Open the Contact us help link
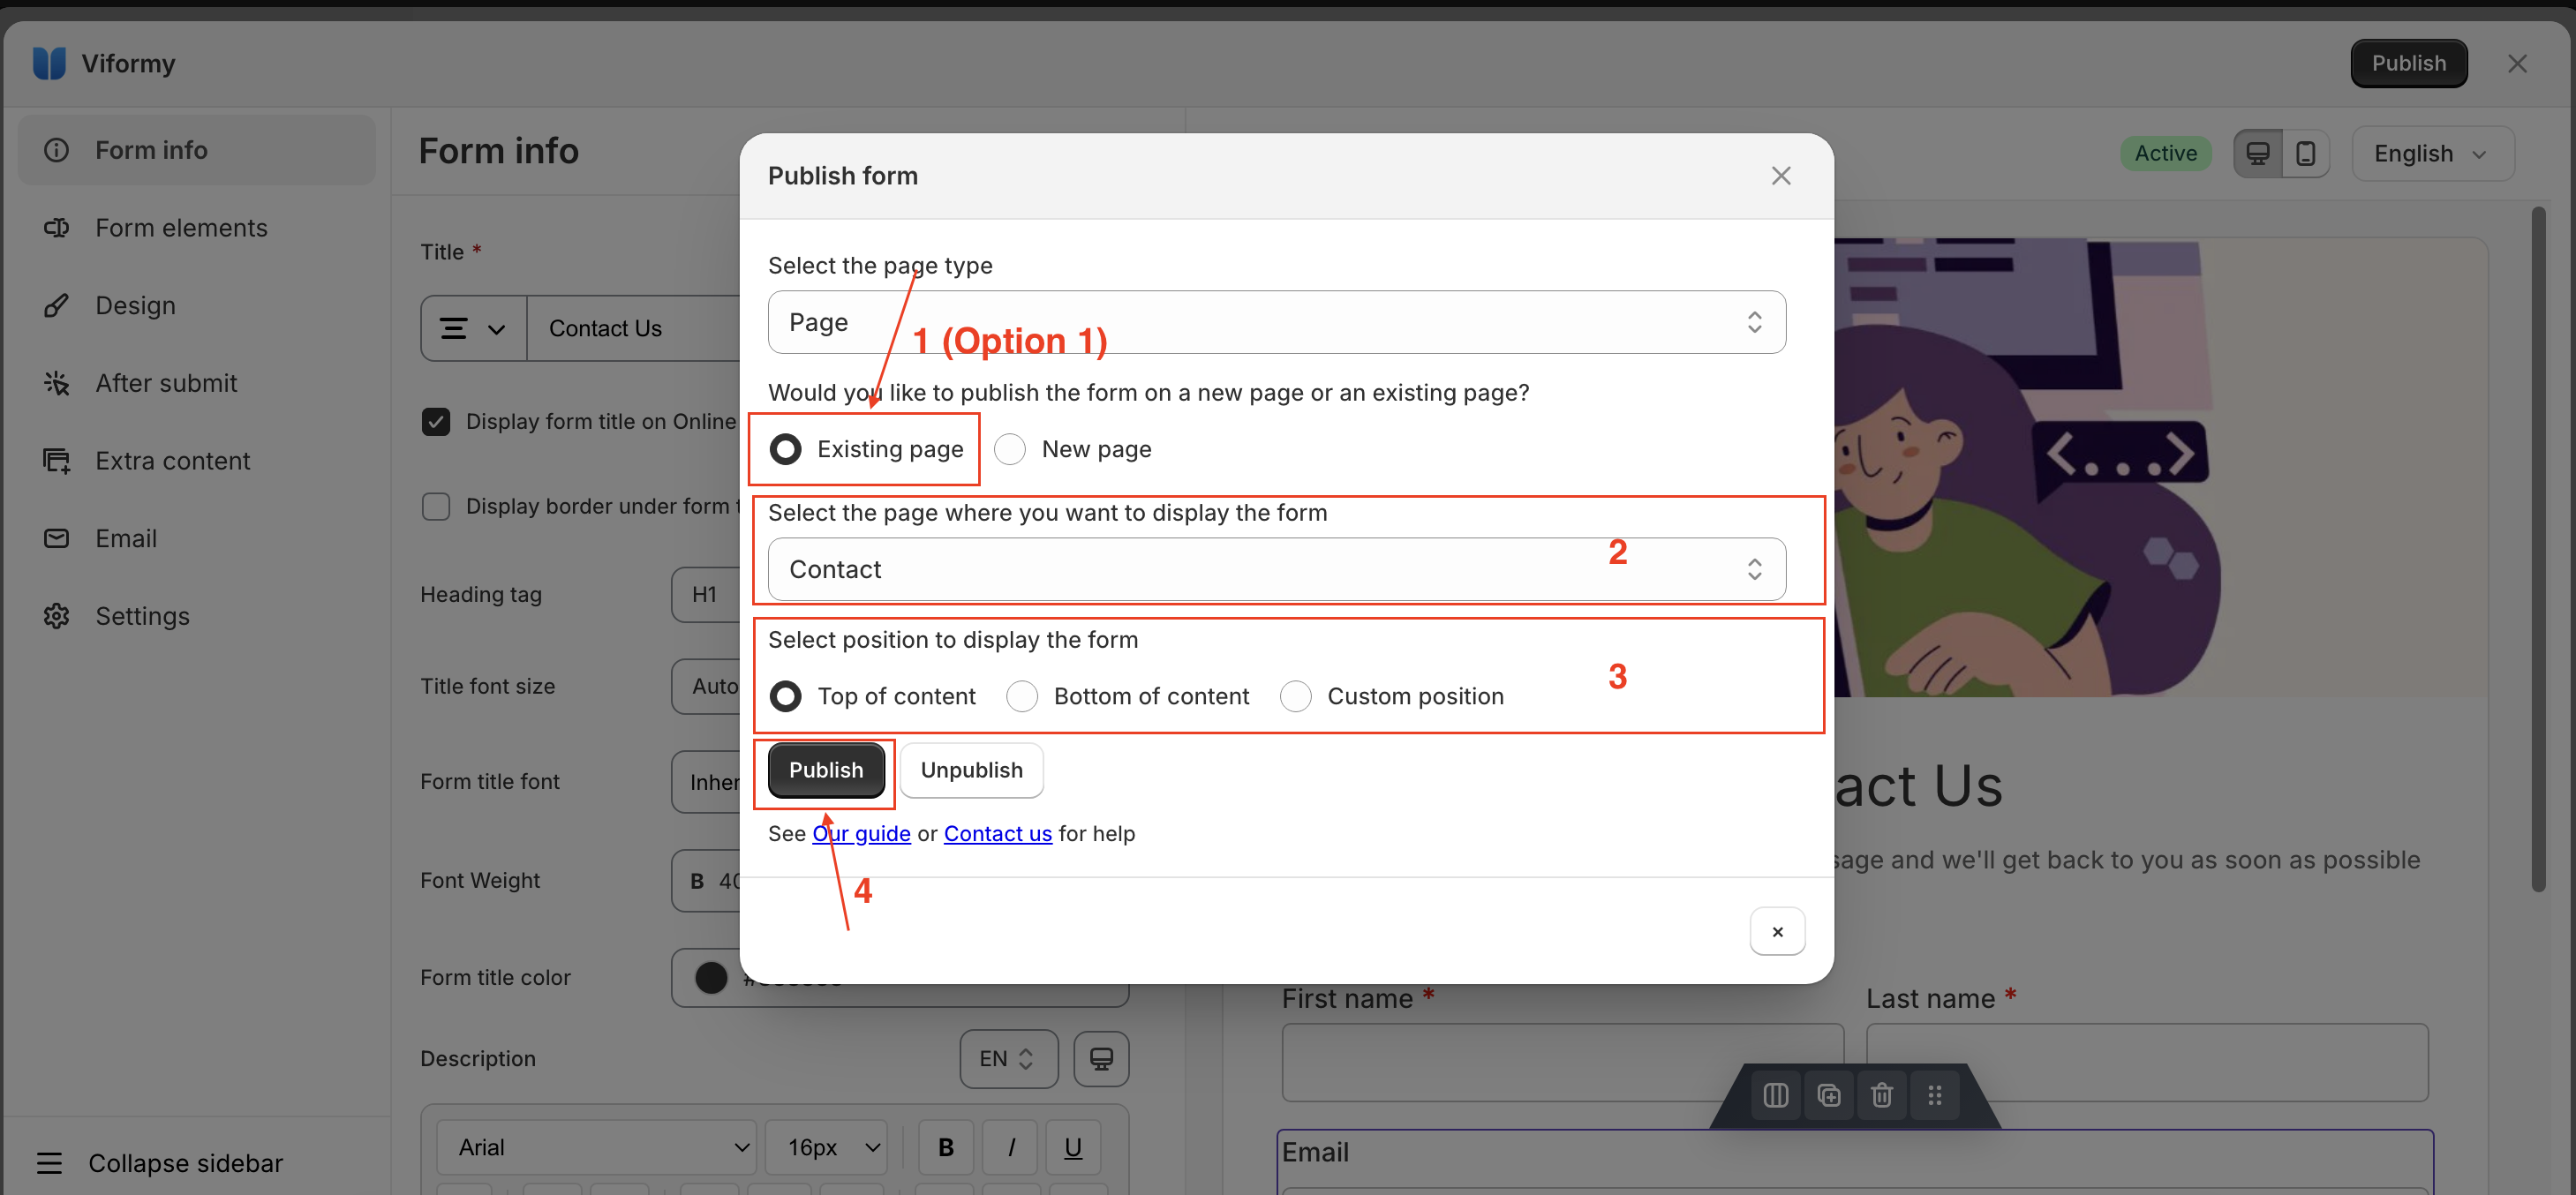This screenshot has height=1195, width=2576. 997,833
